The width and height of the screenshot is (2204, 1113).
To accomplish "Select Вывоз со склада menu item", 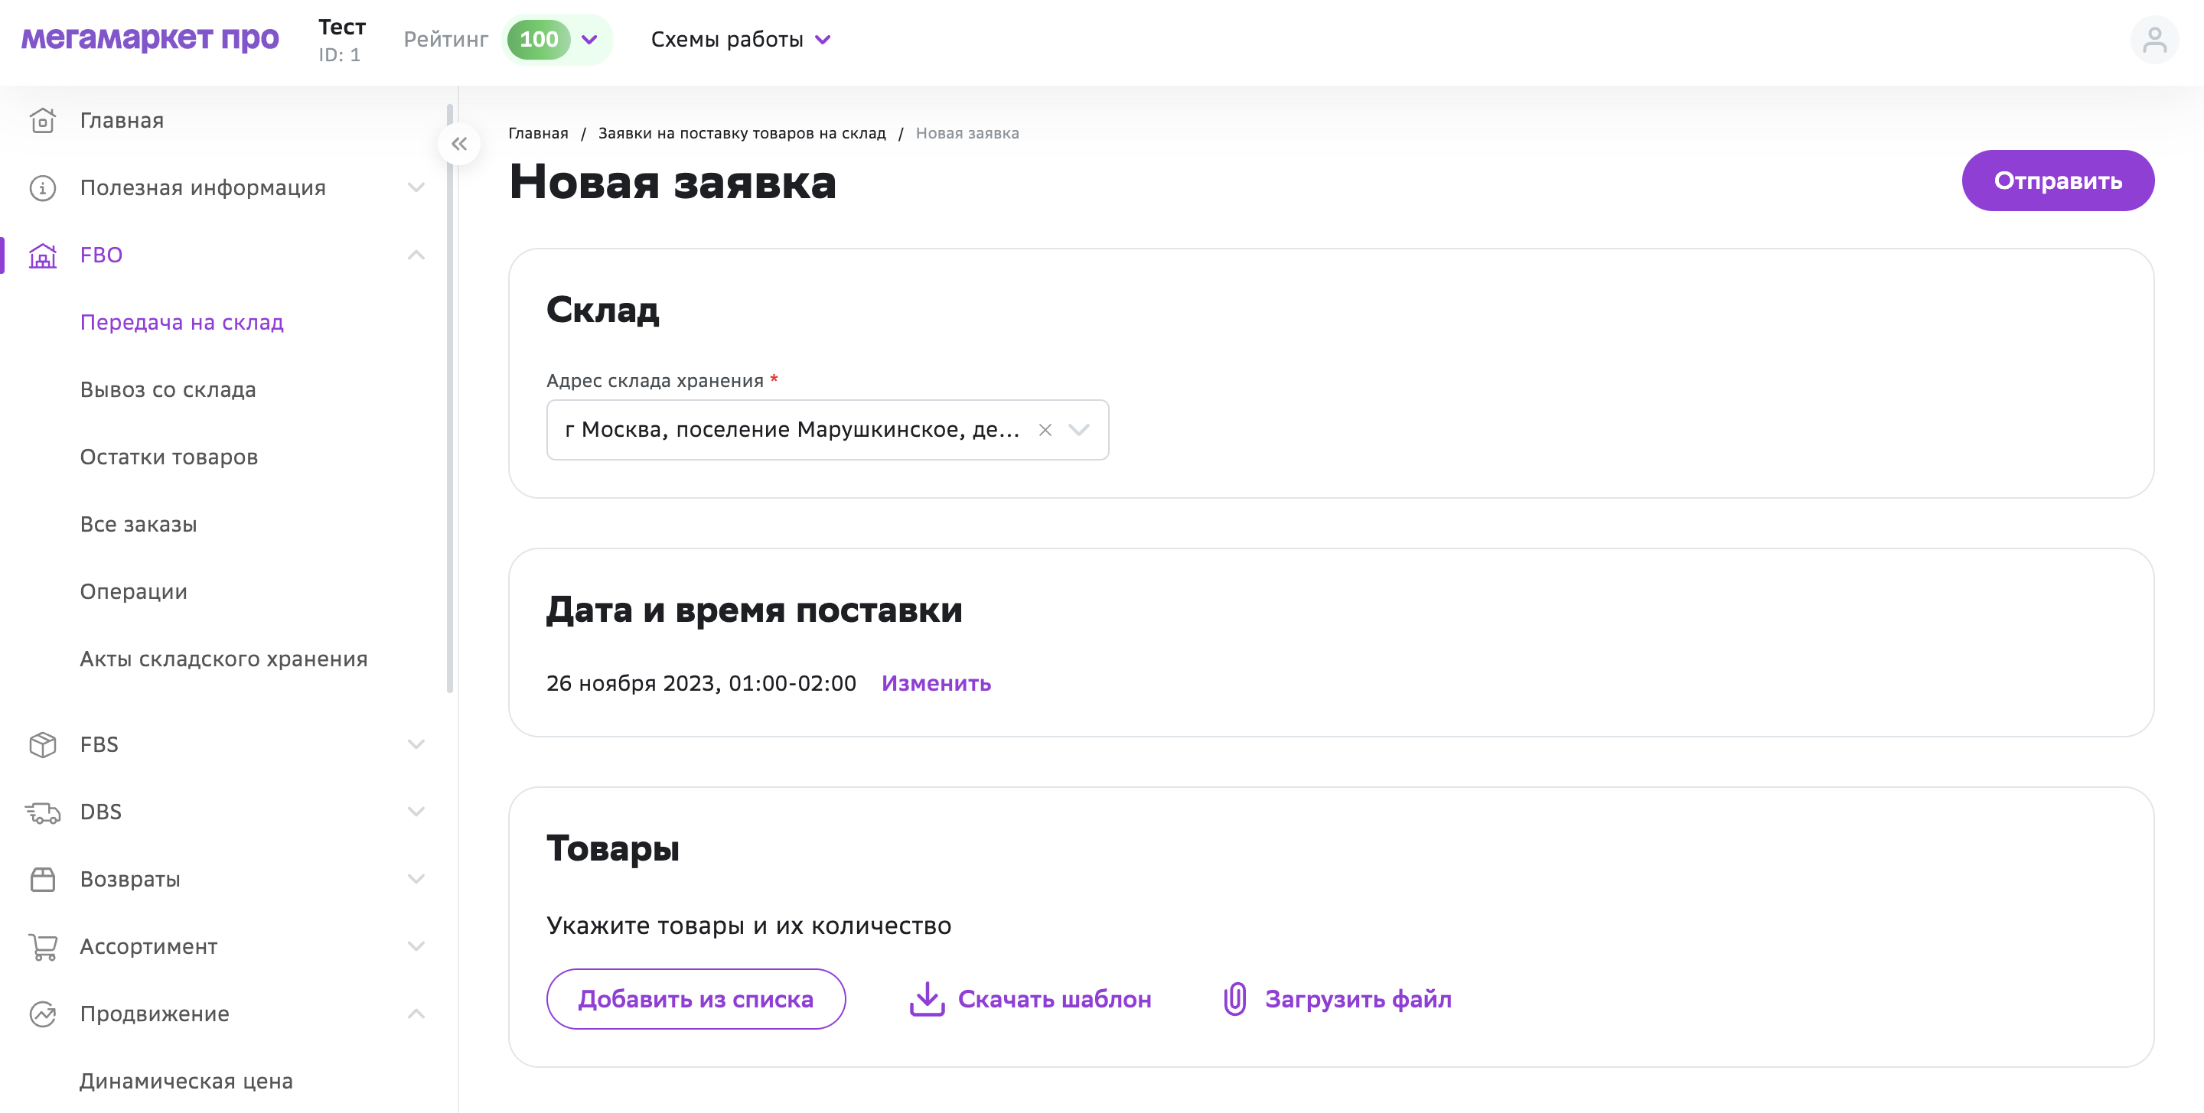I will point(168,390).
